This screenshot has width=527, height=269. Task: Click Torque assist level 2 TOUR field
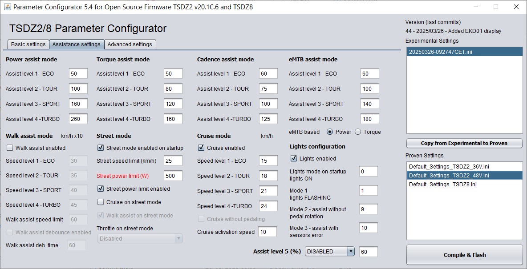click(x=173, y=88)
